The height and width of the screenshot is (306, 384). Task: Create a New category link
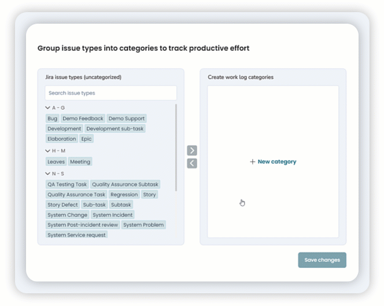point(276,162)
